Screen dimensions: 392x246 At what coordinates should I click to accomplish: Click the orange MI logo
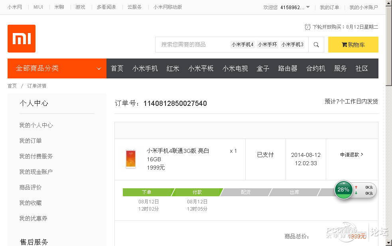coord(22,39)
